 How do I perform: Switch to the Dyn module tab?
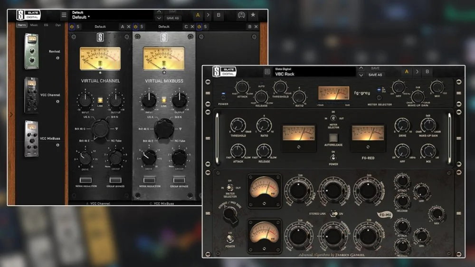58,25
